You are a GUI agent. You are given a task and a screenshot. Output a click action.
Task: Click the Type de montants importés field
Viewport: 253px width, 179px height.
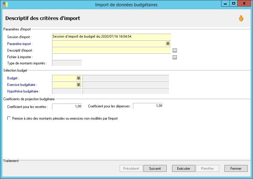pyautogui.click(x=67, y=63)
